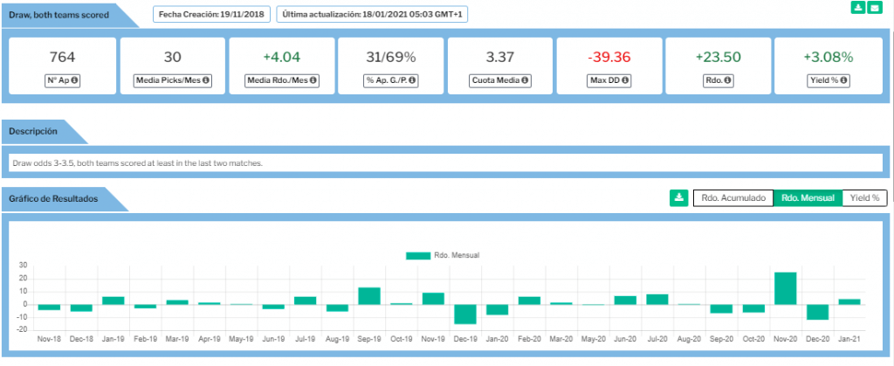Show the Yield % chart view
The image size is (894, 366).
(864, 198)
